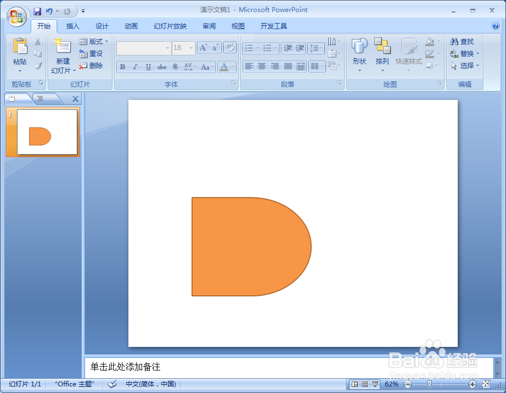Click font color A swatch
This screenshot has height=393, width=506.
pyautogui.click(x=223, y=67)
